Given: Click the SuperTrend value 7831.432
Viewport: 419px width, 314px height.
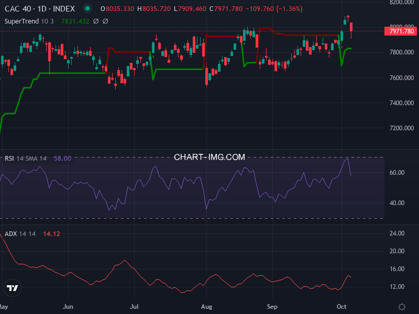Looking at the screenshot, I should tap(75, 21).
